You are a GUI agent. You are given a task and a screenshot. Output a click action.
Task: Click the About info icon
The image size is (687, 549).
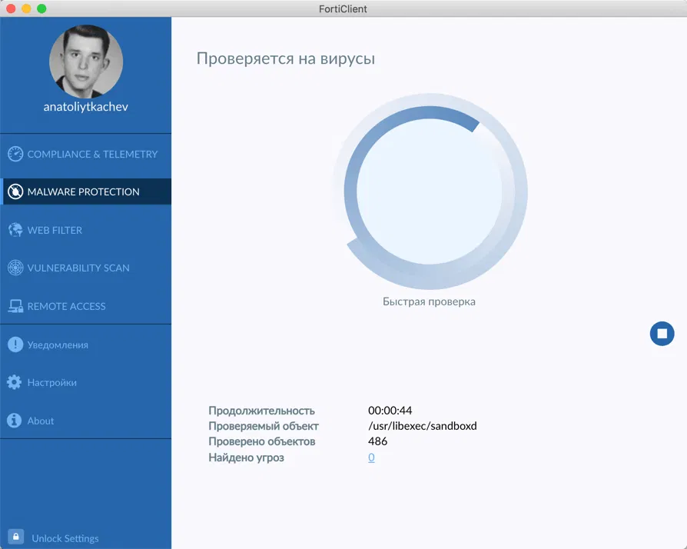pyautogui.click(x=14, y=420)
